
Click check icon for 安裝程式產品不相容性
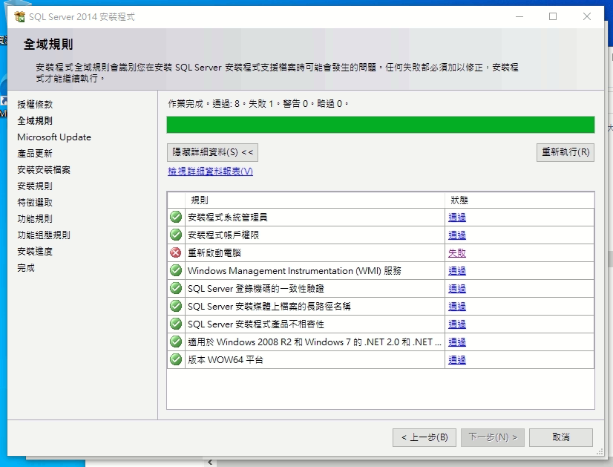coord(176,324)
